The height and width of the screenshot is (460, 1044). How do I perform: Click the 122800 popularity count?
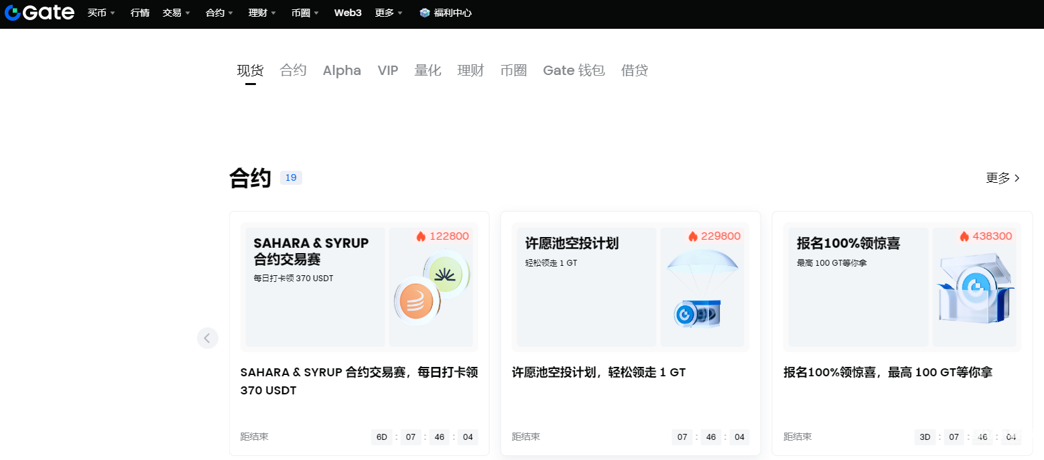pos(449,236)
